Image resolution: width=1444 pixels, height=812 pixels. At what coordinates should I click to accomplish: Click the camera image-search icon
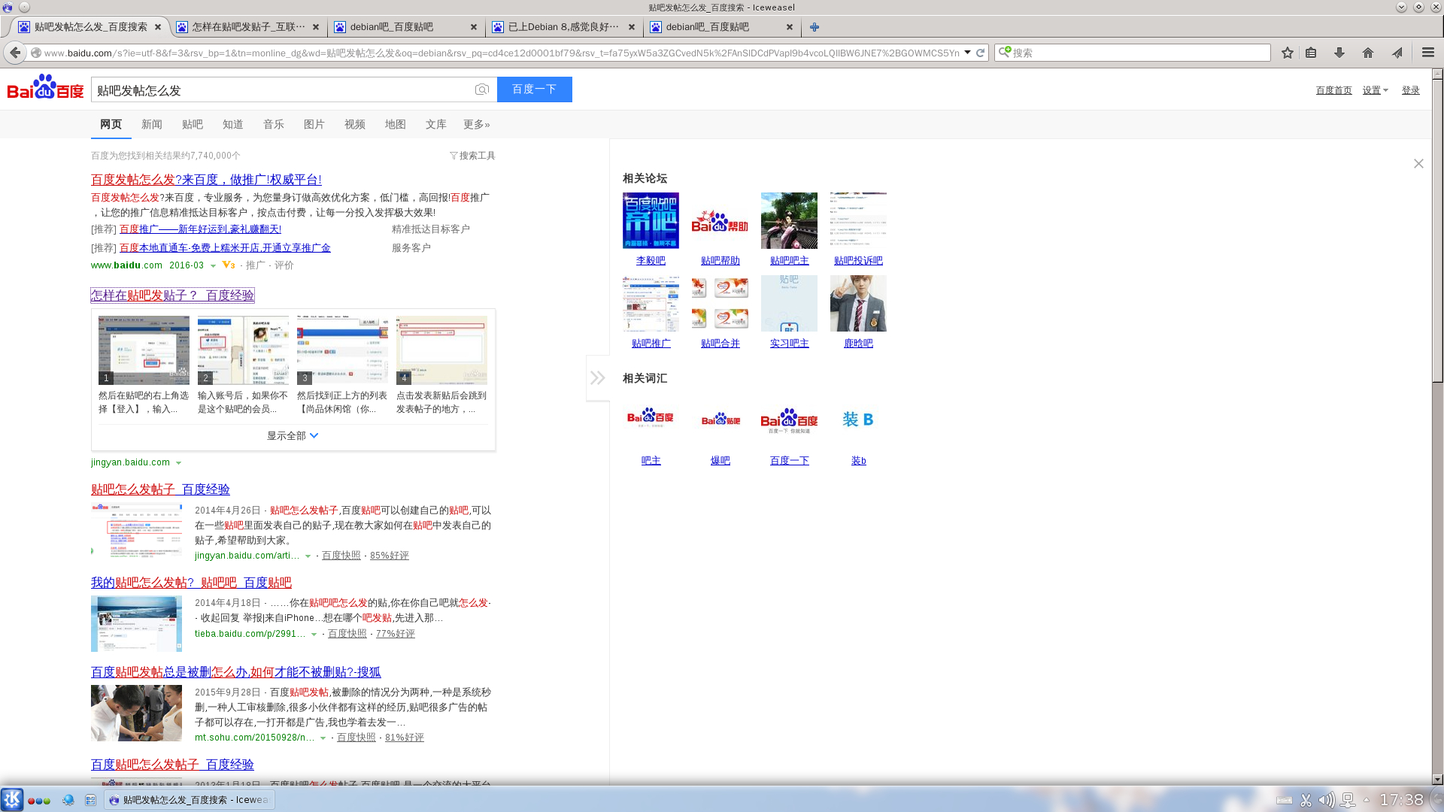[482, 89]
